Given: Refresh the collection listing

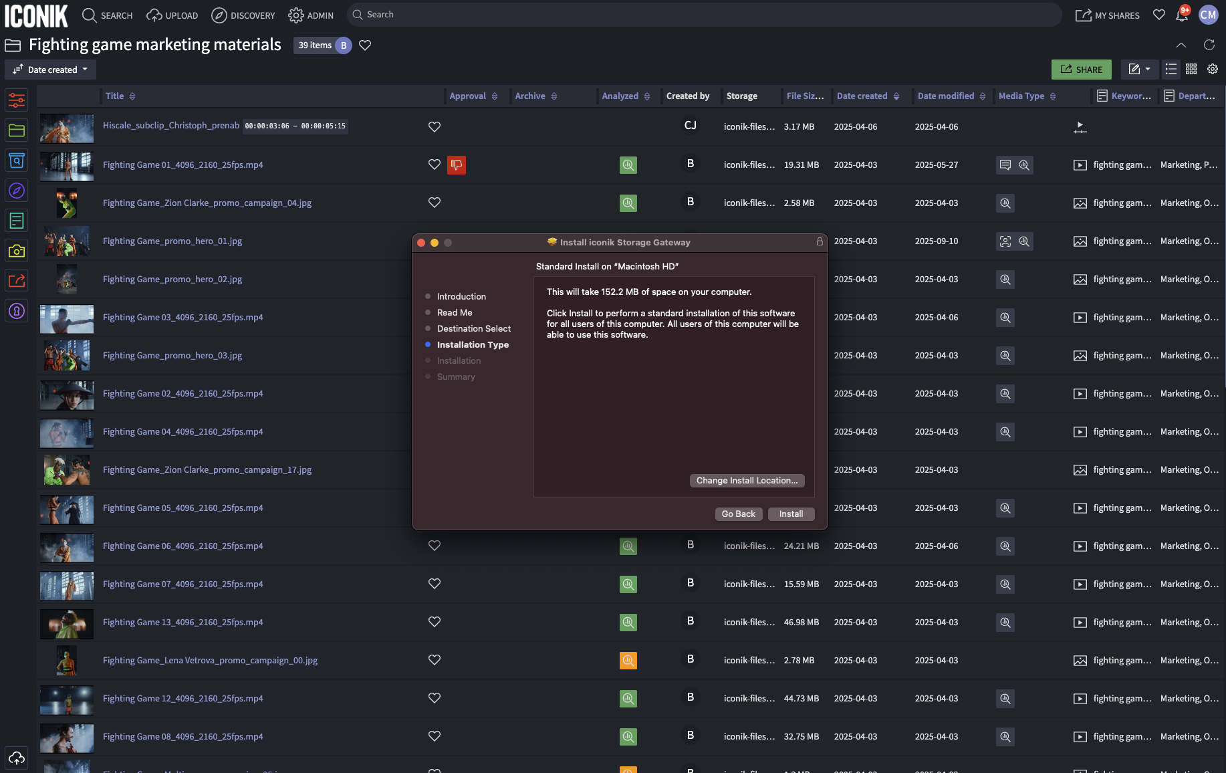Looking at the screenshot, I should click(x=1209, y=45).
